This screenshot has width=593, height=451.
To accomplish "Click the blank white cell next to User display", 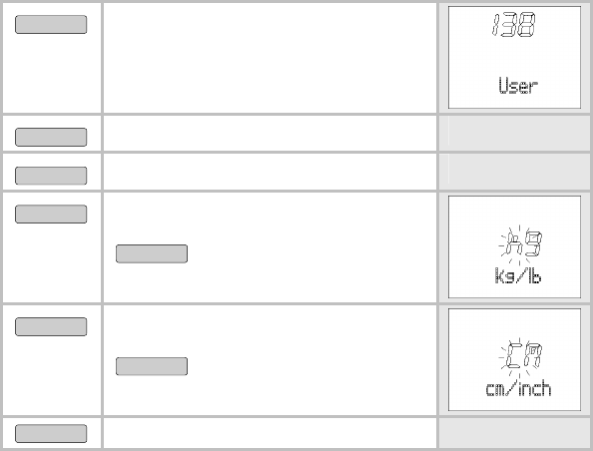I will pos(270,58).
